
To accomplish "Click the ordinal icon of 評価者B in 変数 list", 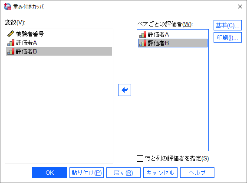I will tap(11, 51).
